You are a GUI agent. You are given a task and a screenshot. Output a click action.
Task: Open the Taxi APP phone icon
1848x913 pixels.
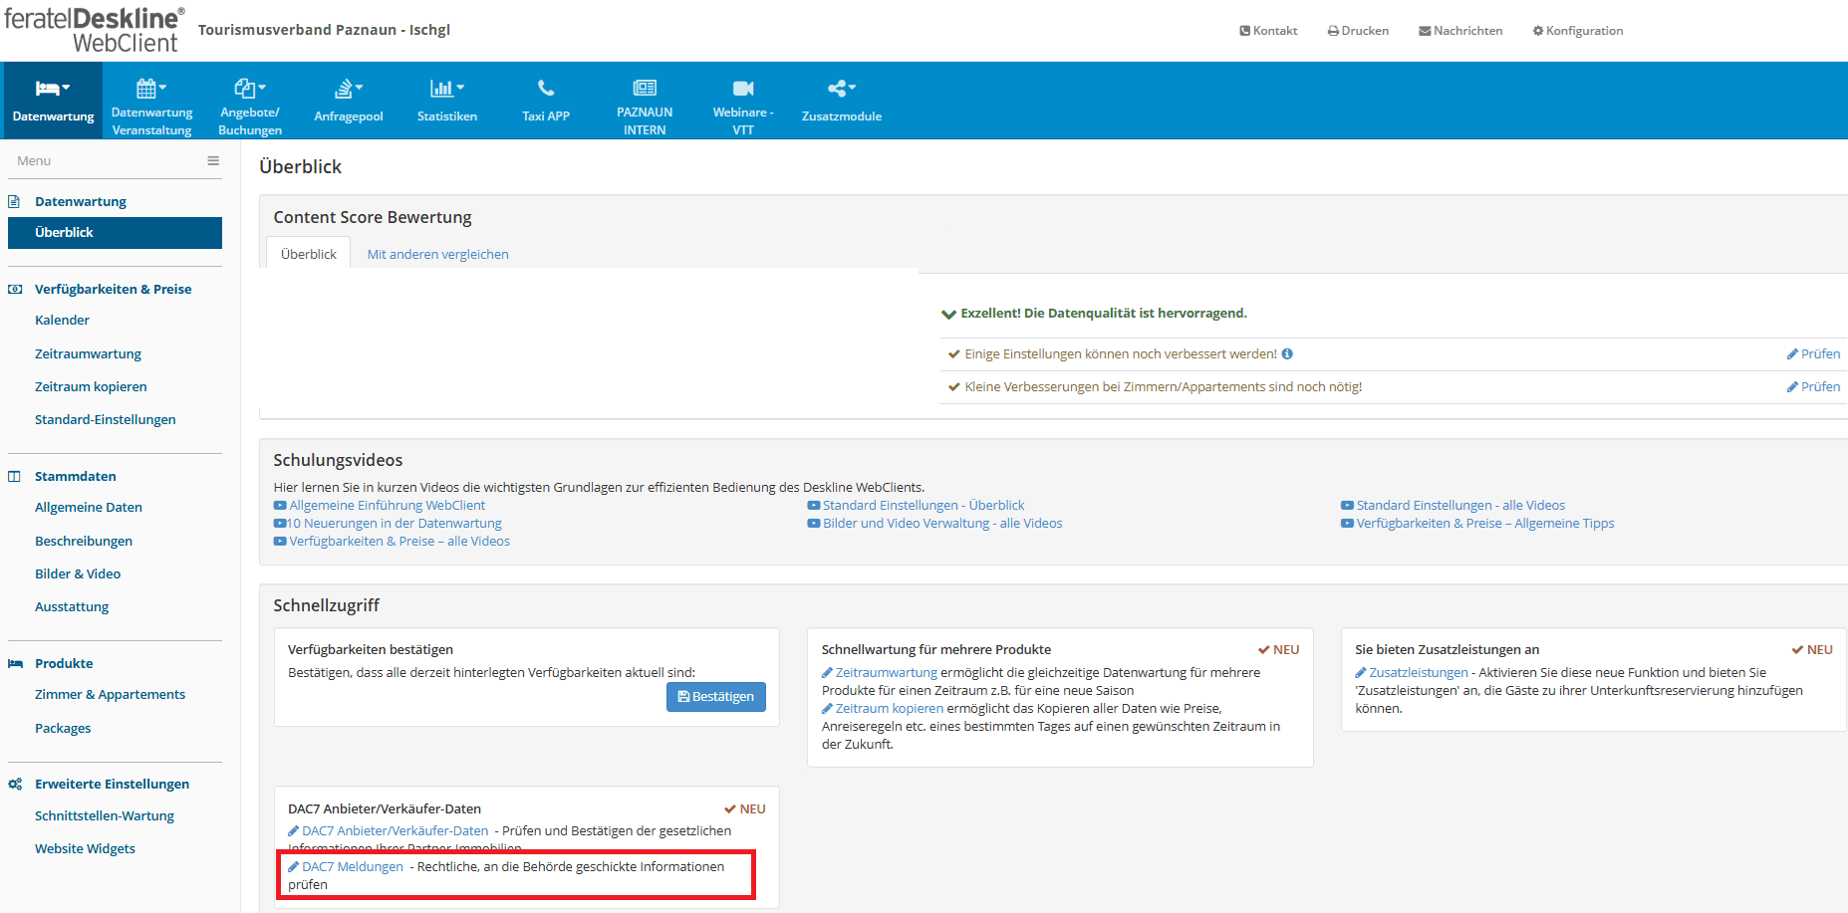pos(546,89)
